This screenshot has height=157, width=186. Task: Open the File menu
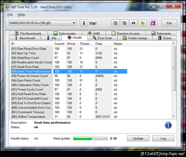(x=10, y=15)
